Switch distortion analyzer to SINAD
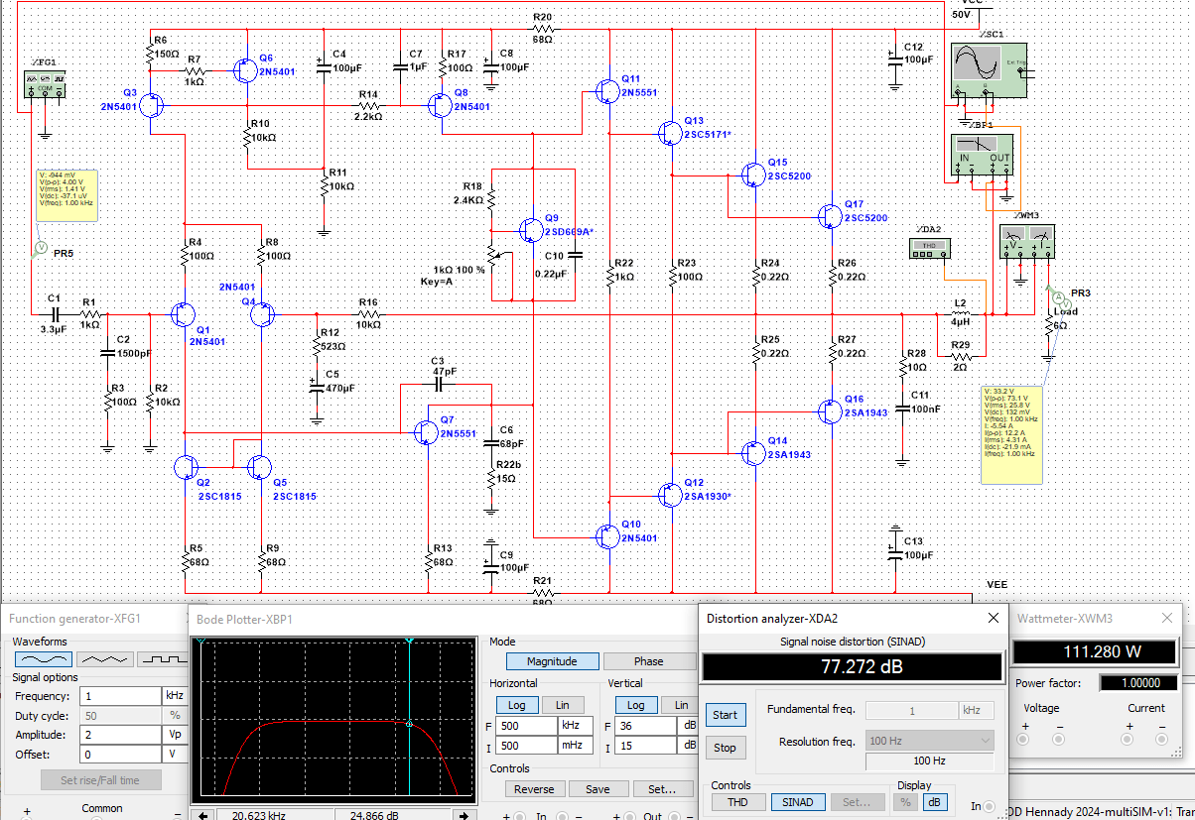Screen dimensions: 1195x820 [x=798, y=802]
